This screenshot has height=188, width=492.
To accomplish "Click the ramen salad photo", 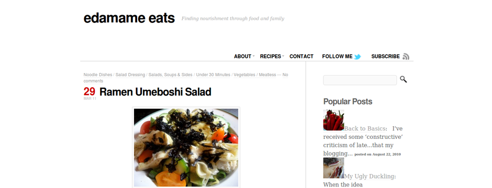I will 186,147.
